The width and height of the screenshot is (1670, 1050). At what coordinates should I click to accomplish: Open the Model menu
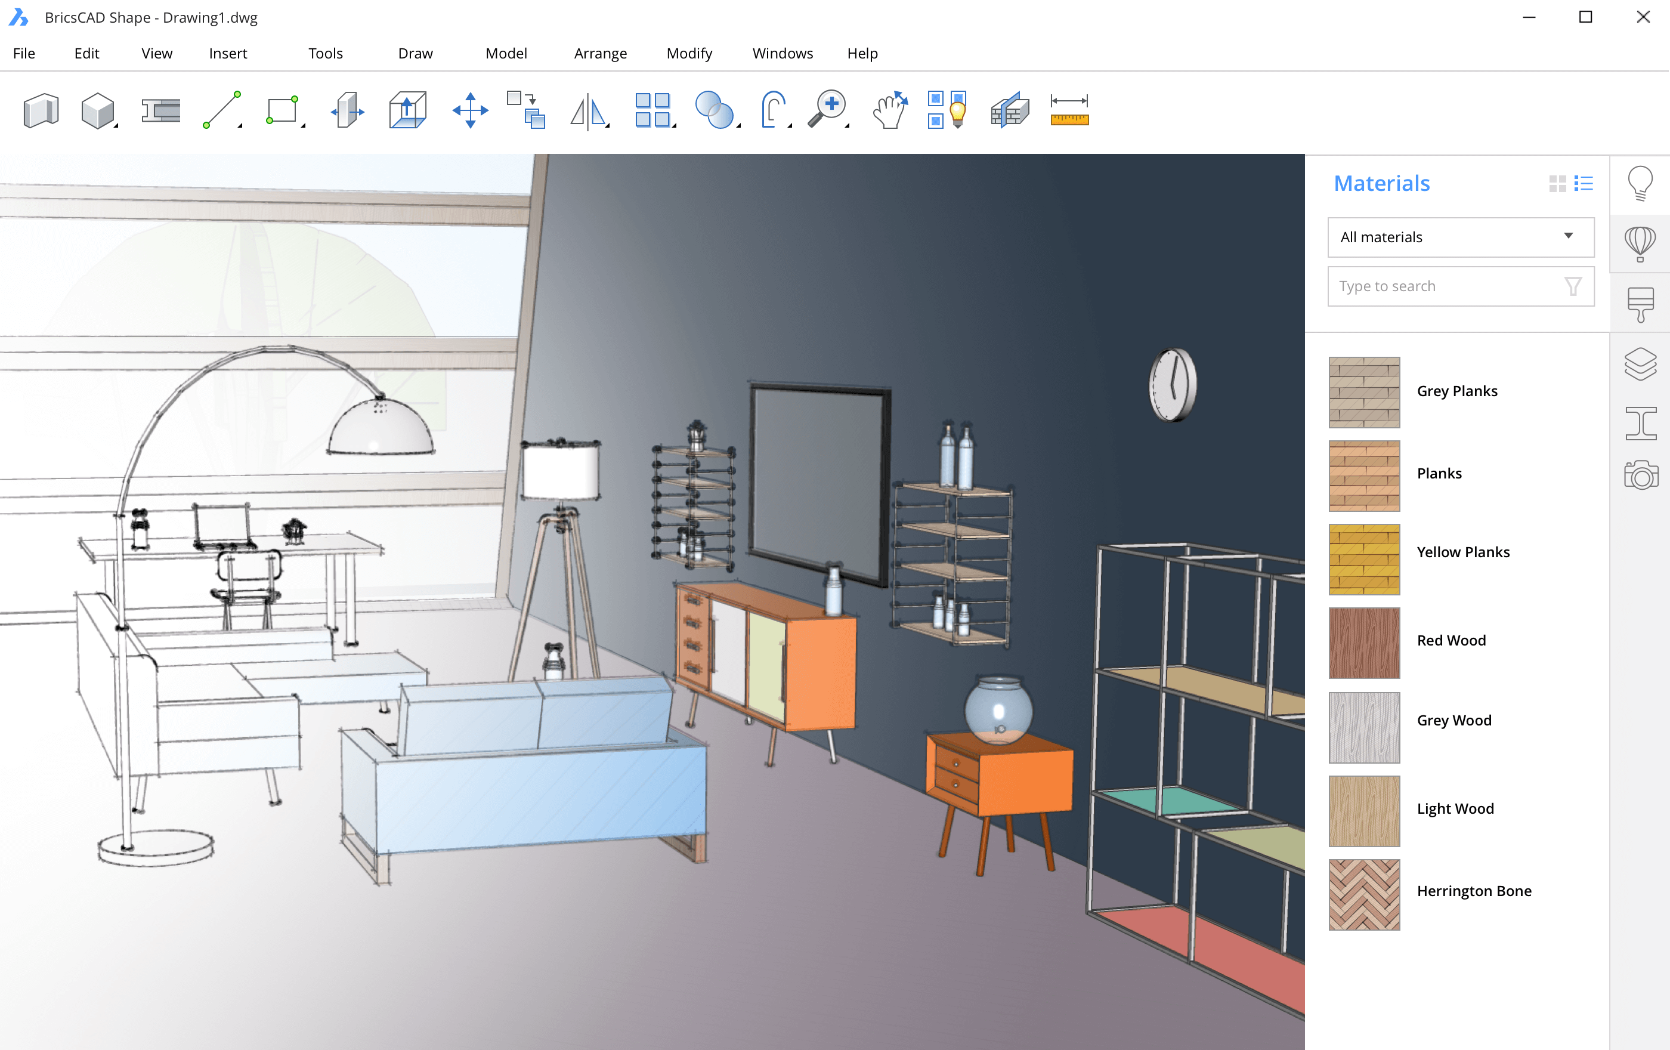coord(506,54)
